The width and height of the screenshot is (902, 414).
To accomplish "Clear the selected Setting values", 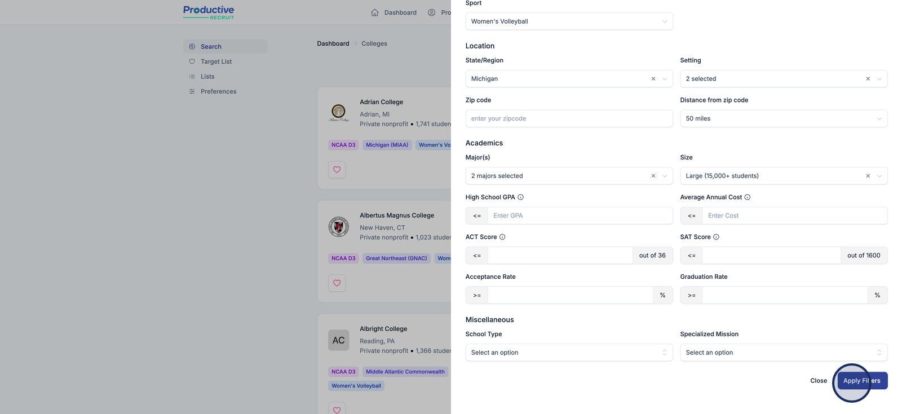I will coord(868,79).
